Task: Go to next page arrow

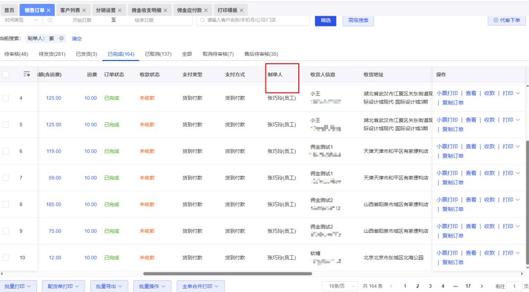Action: (482, 286)
